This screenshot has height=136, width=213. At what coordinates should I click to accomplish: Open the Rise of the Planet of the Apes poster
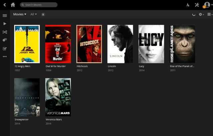pyautogui.click(x=182, y=44)
